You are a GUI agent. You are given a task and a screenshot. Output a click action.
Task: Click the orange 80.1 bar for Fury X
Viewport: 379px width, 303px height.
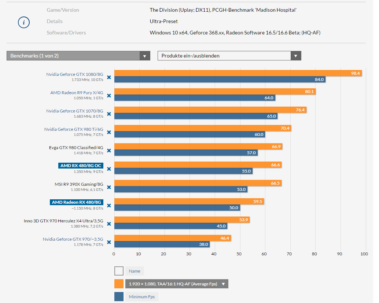(x=215, y=92)
